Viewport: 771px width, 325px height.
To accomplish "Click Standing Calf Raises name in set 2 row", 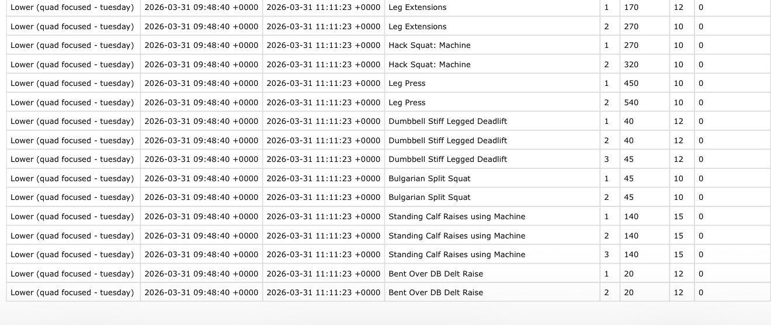I will coord(457,236).
